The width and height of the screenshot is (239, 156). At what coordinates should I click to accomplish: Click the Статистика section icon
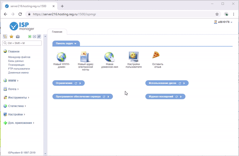pyautogui.click(x=5, y=106)
